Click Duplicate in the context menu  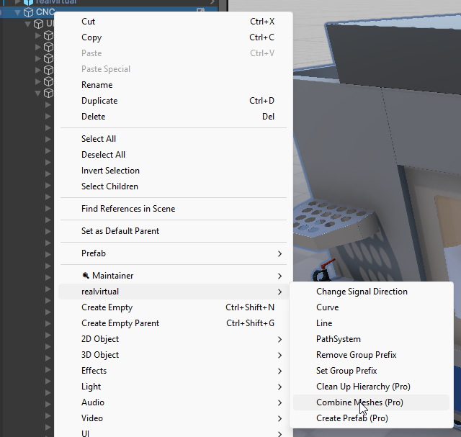coord(99,101)
